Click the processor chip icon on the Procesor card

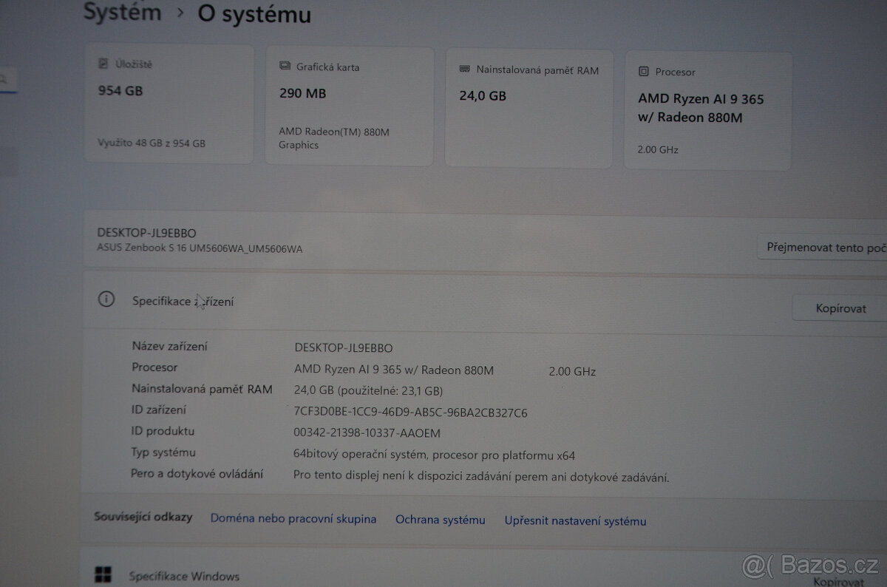(644, 72)
